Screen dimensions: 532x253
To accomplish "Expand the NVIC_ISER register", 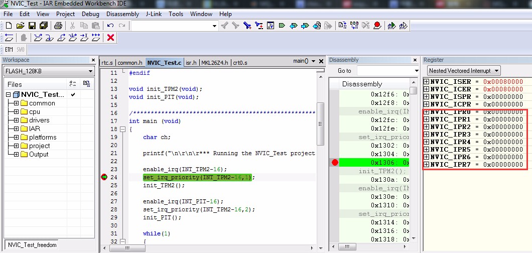I will pos(427,82).
